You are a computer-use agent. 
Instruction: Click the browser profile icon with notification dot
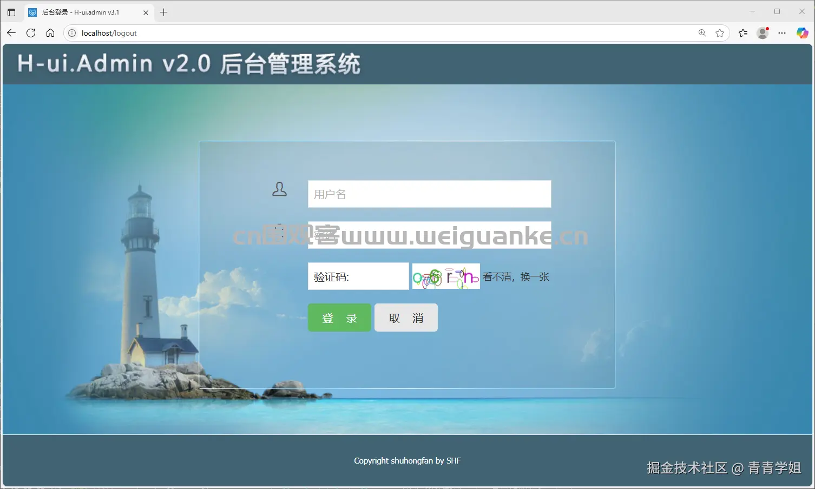762,32
